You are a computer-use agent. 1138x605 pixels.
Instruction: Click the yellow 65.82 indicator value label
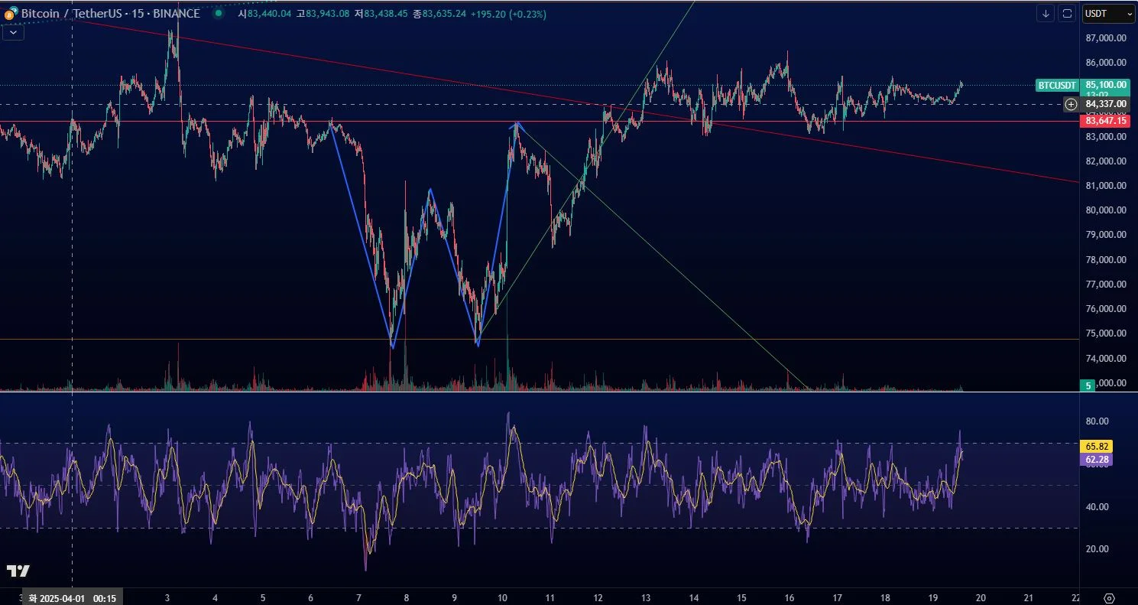point(1097,446)
